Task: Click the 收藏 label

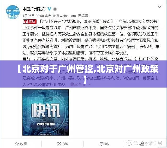Action: [x=23, y=144]
